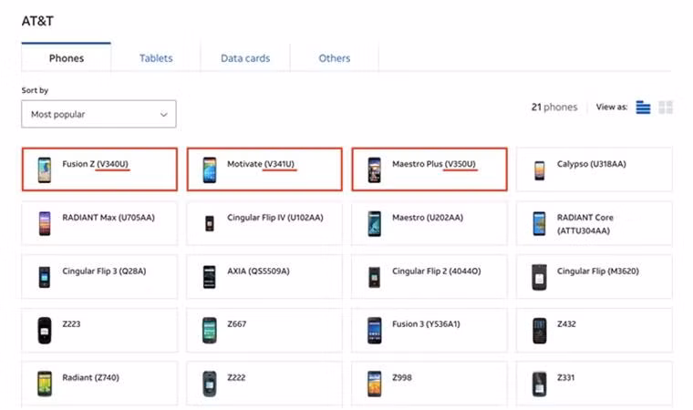Switch to grid view icon
Viewport: 693px width, 410px height.
(x=666, y=108)
